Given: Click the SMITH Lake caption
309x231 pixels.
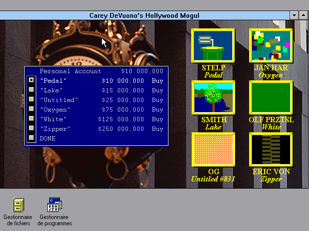Looking at the screenshot, I should point(213,123).
